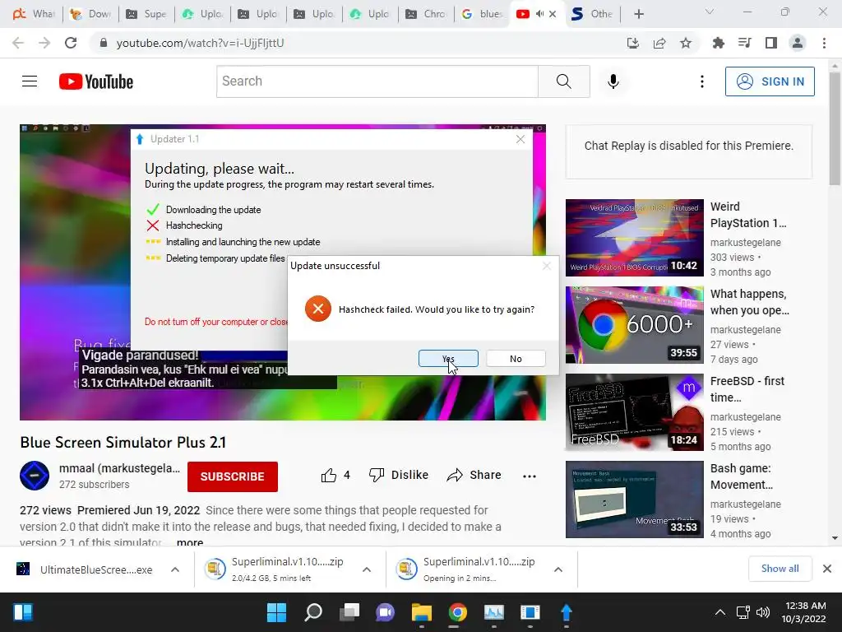Mute the YouTube tab audio icon
The height and width of the screenshot is (632, 842).
click(x=539, y=14)
